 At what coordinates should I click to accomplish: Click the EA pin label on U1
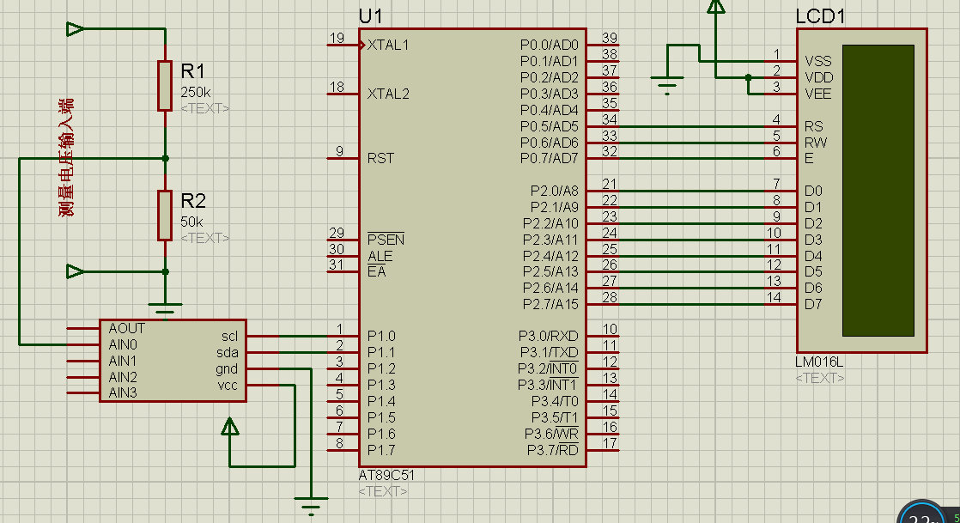(x=377, y=271)
